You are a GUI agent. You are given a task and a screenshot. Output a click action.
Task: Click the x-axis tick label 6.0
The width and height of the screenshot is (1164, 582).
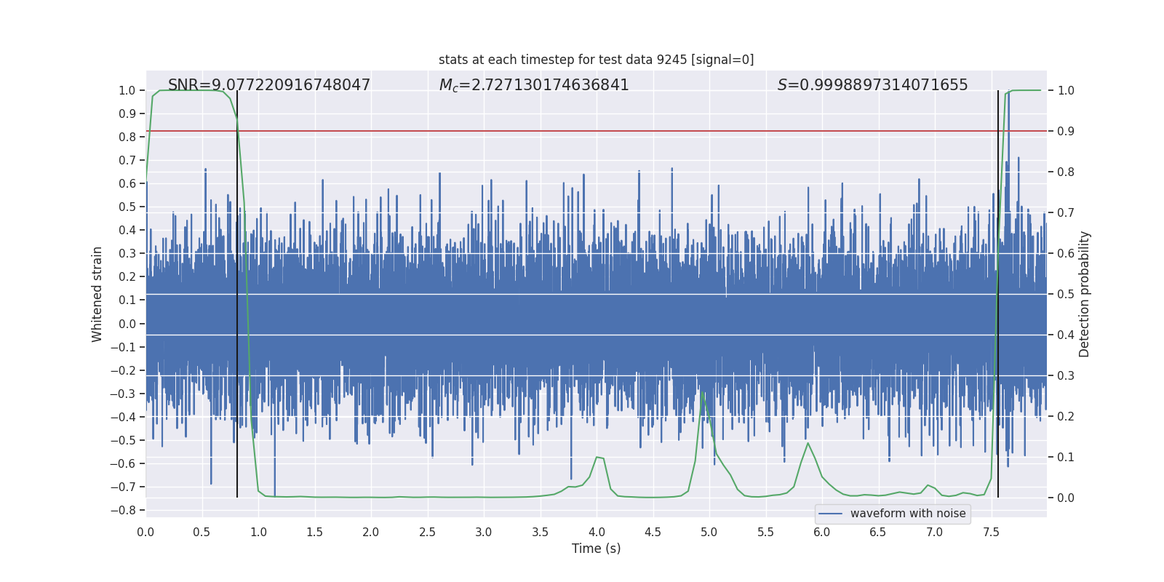821,532
